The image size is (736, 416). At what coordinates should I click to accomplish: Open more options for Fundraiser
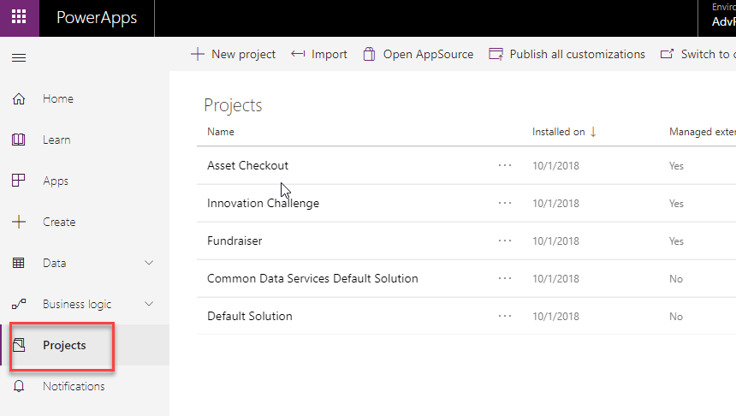[x=505, y=241]
